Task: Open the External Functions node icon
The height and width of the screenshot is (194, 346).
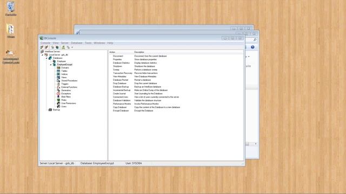Action: [x=58, y=87]
